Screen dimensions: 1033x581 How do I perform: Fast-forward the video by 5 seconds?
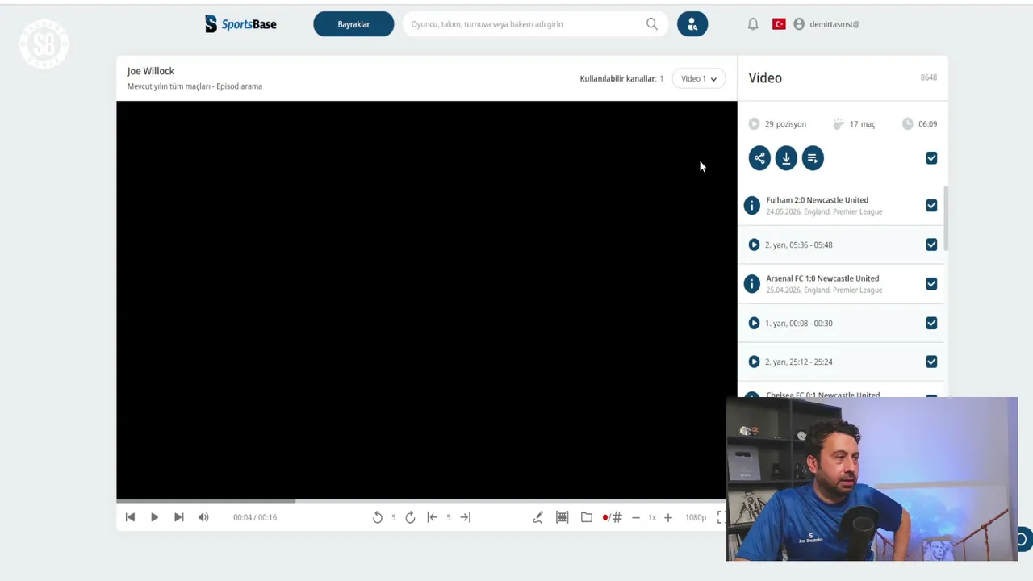410,517
